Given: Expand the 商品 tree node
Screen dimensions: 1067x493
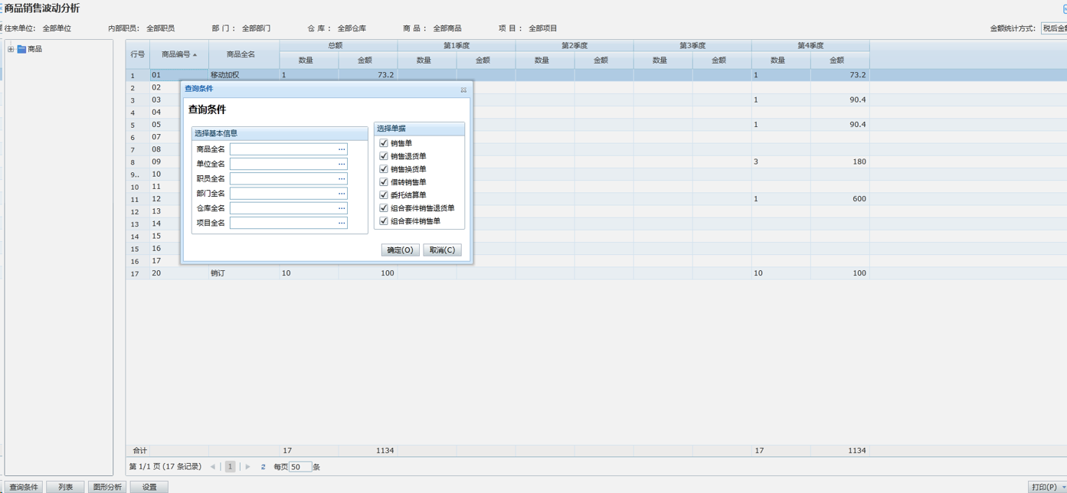Looking at the screenshot, I should [11, 49].
